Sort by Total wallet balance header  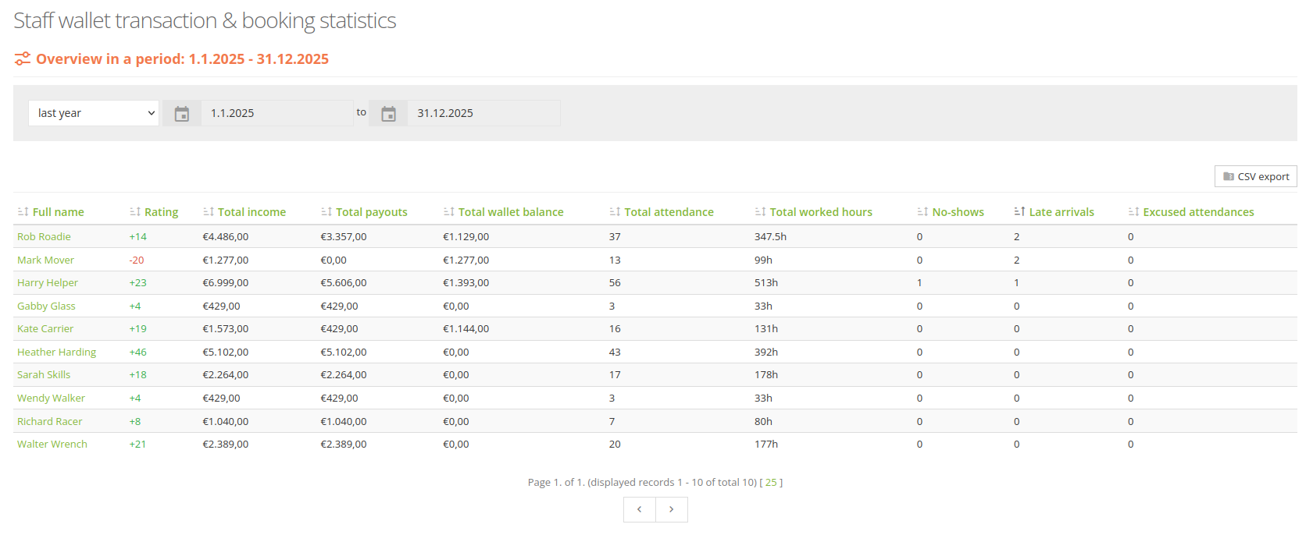(x=511, y=212)
